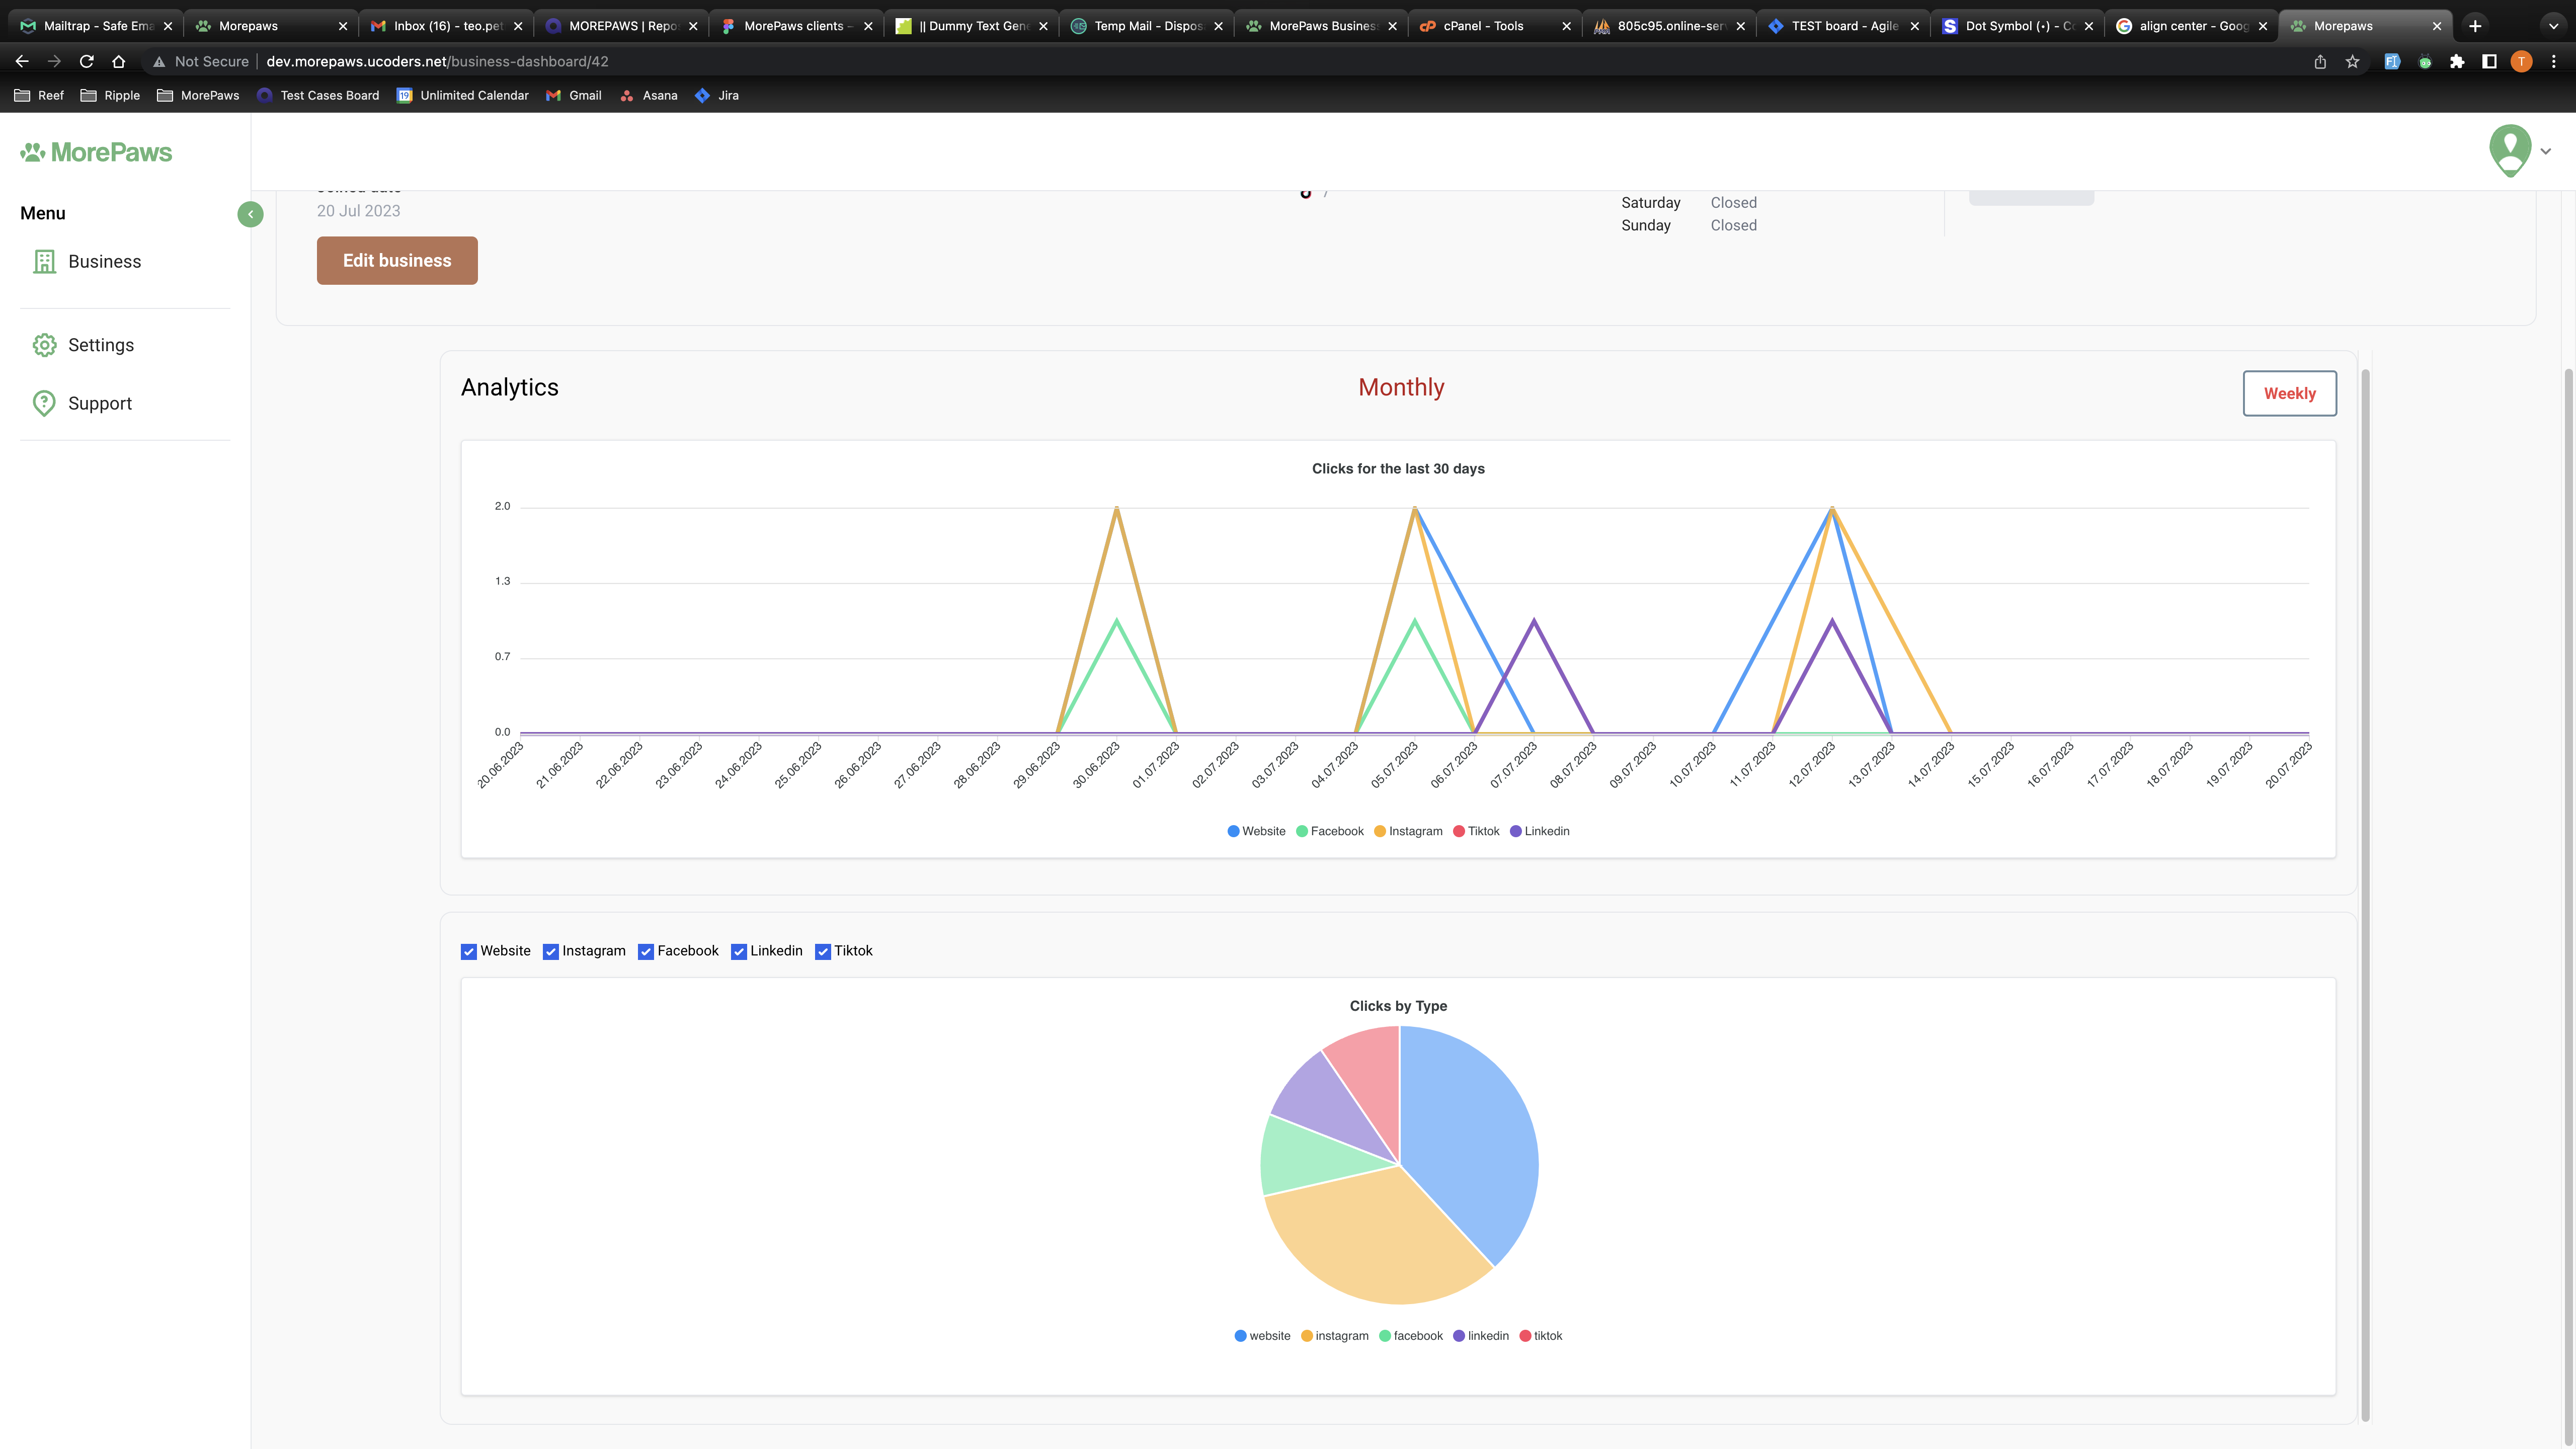Image resolution: width=2576 pixels, height=1449 pixels.
Task: Reload the page with refresh icon
Action: pyautogui.click(x=87, y=62)
